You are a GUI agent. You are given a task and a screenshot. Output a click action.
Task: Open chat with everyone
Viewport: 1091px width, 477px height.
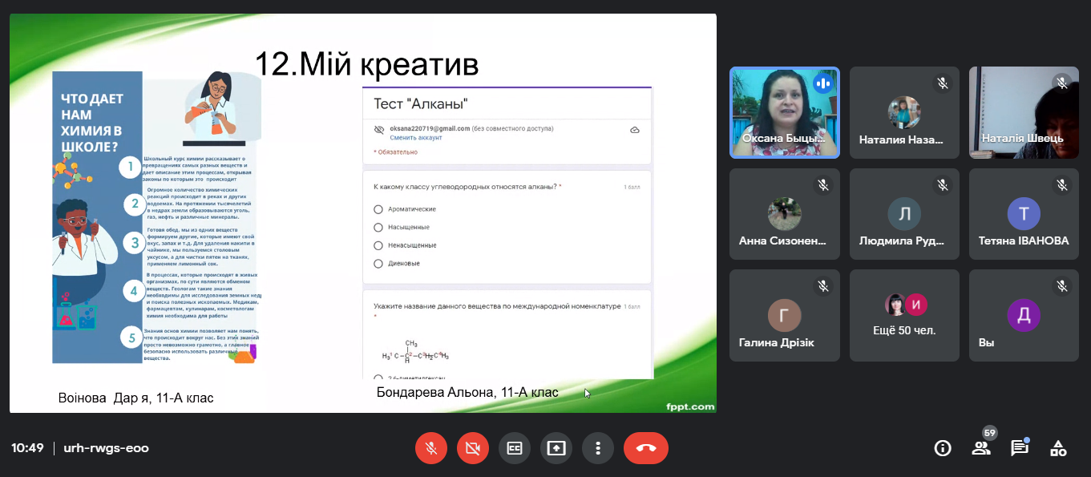[1020, 448]
